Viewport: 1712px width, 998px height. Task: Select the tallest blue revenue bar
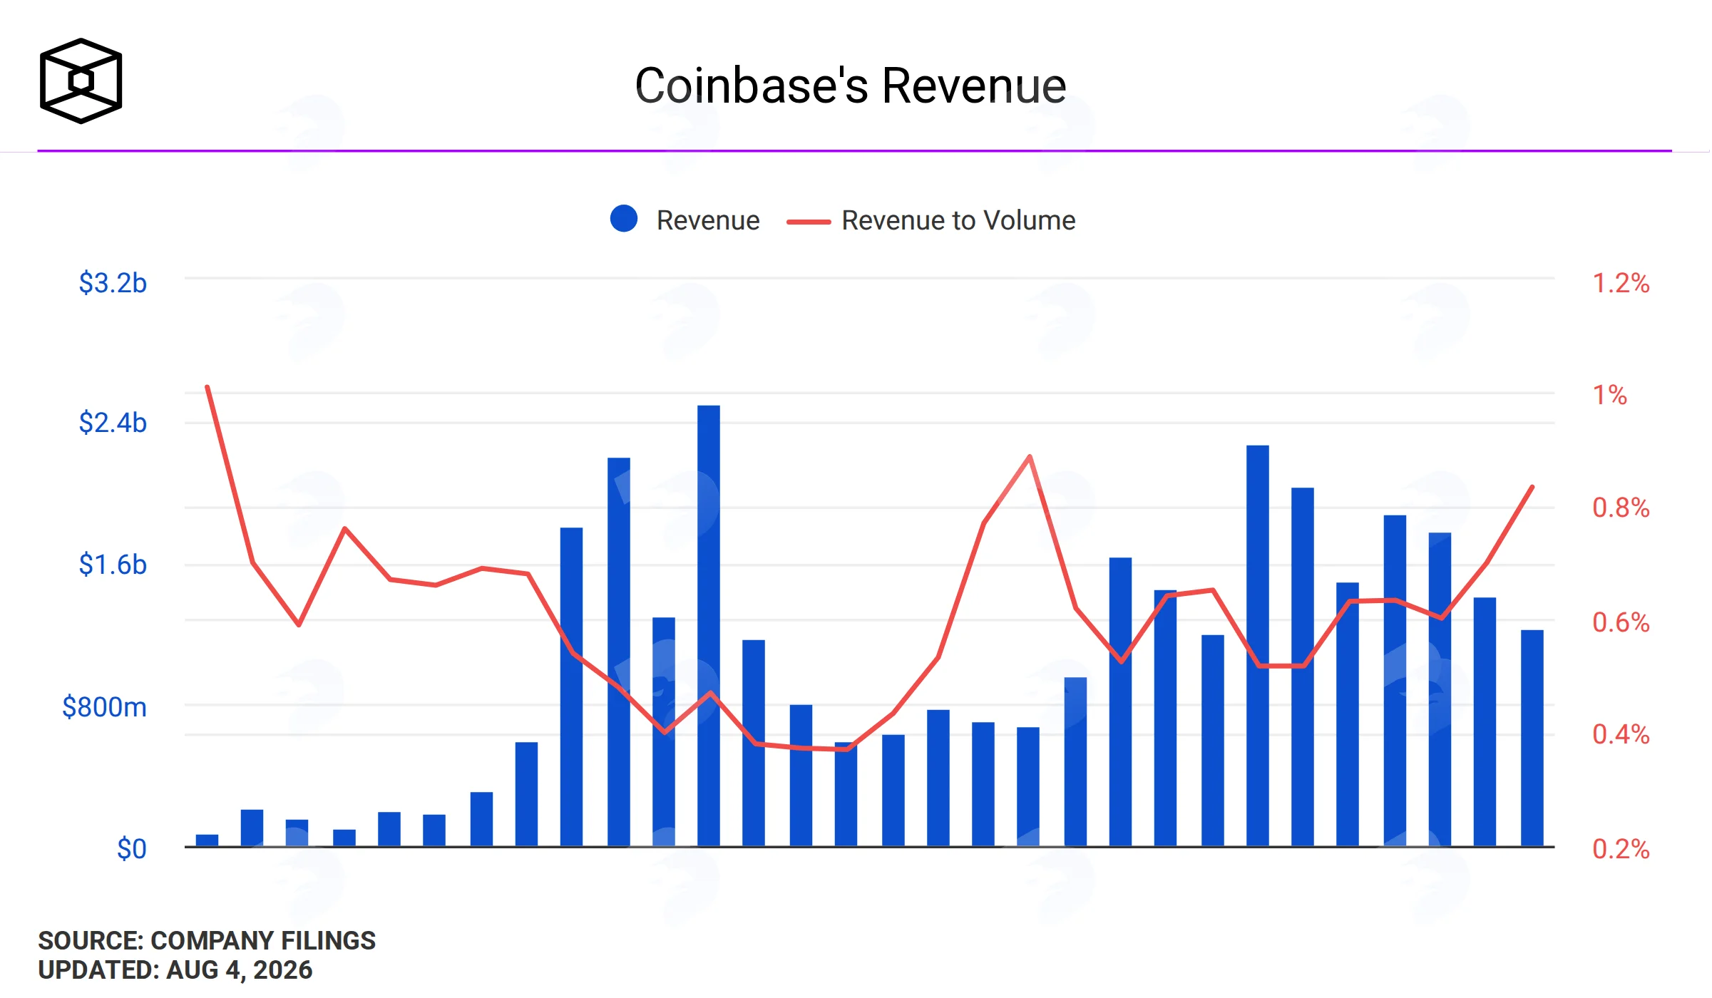point(709,626)
